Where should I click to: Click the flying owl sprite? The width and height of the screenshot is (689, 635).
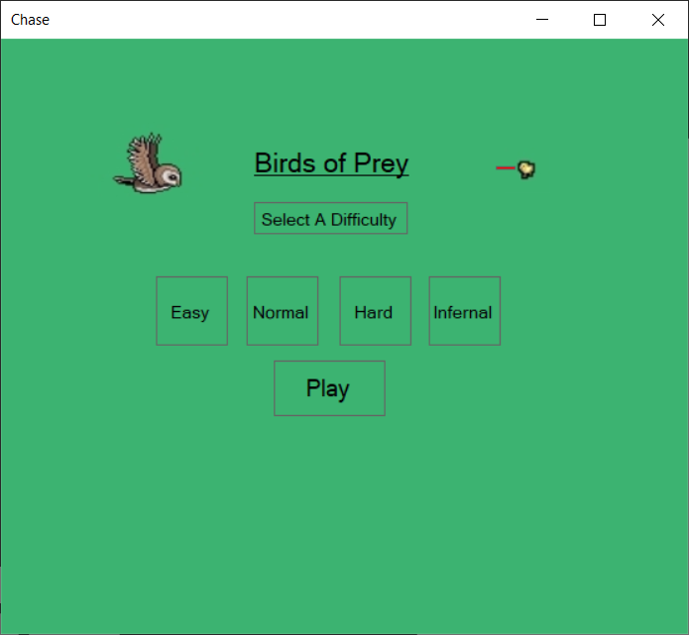[x=148, y=162]
